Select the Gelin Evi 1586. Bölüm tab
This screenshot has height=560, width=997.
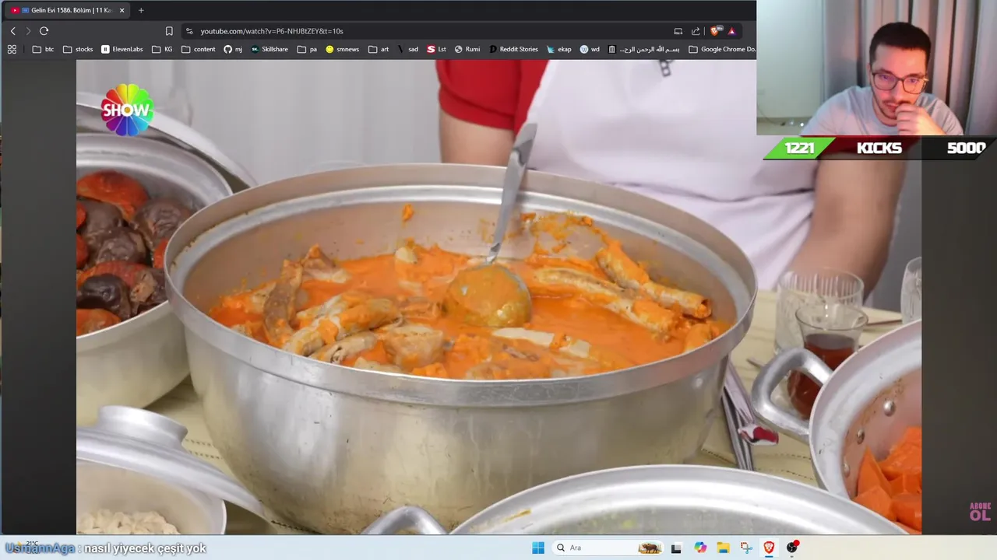pos(66,10)
